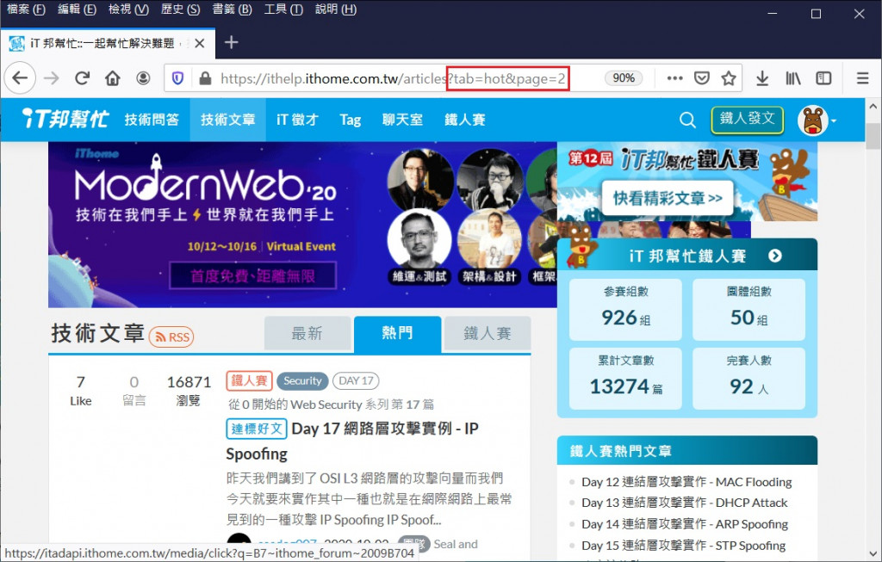Click the 鐵人賽 tag on the article
The image size is (882, 562).
tap(249, 380)
